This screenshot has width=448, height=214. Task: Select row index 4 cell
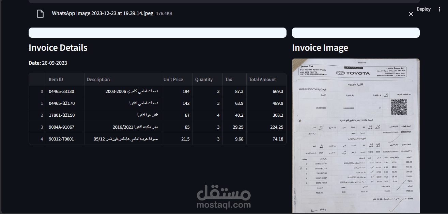point(37,139)
